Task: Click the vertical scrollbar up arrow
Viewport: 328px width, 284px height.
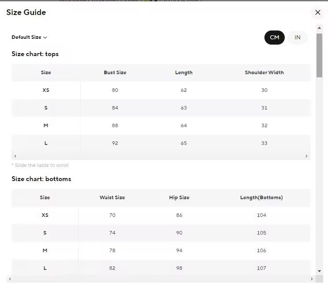Action: (x=319, y=28)
